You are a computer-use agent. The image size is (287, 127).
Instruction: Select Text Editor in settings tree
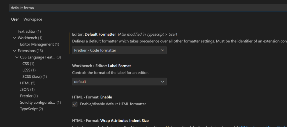(x=29, y=31)
